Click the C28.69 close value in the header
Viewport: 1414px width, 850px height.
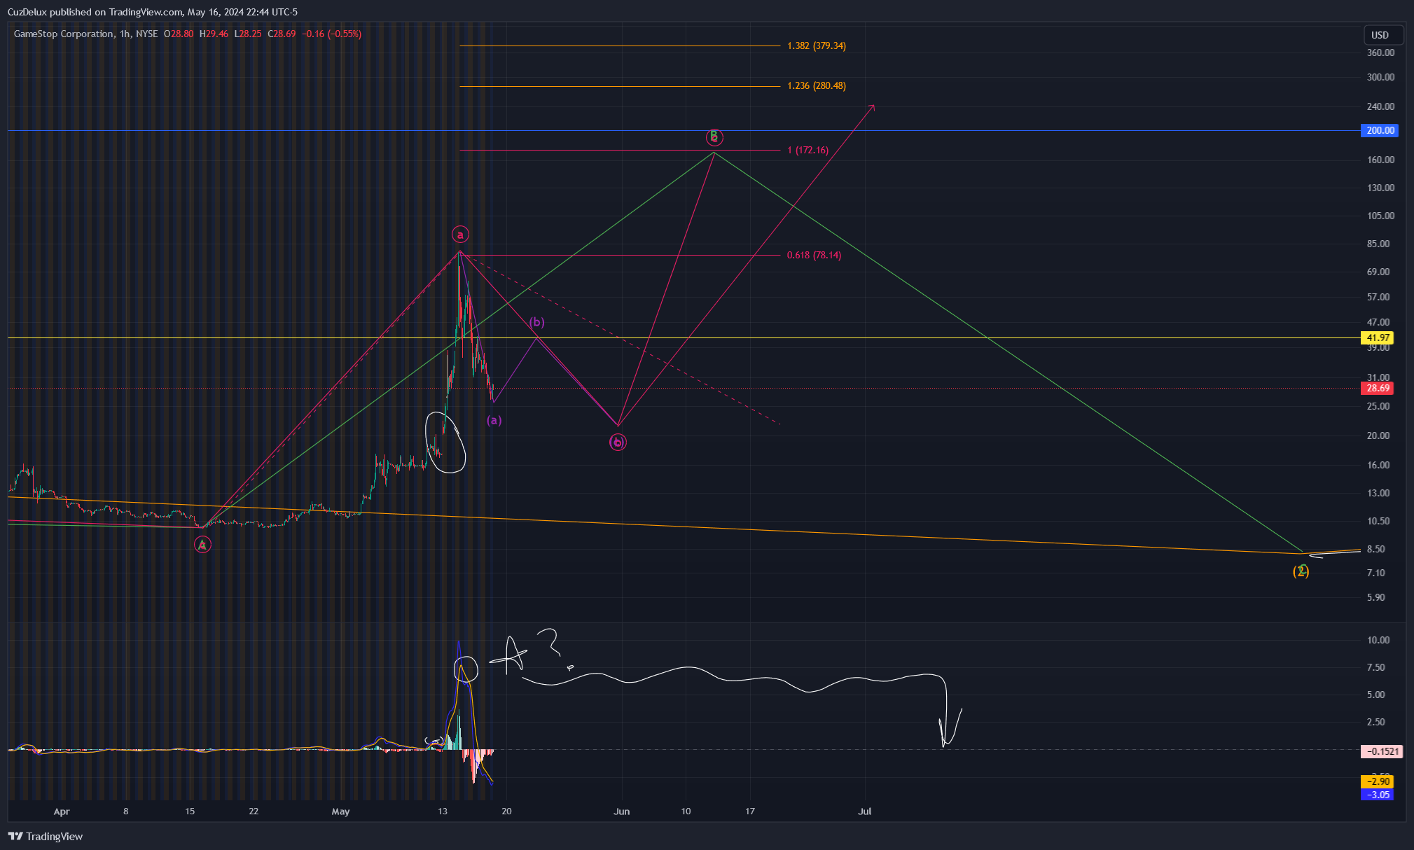(282, 34)
